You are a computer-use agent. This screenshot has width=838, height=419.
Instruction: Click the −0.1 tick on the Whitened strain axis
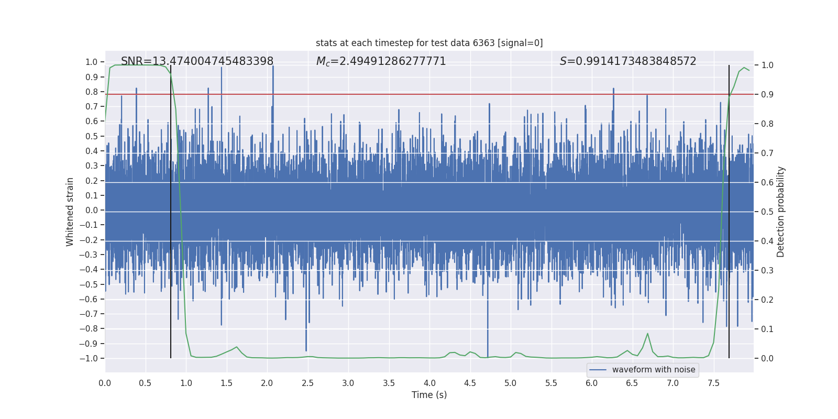coord(89,225)
